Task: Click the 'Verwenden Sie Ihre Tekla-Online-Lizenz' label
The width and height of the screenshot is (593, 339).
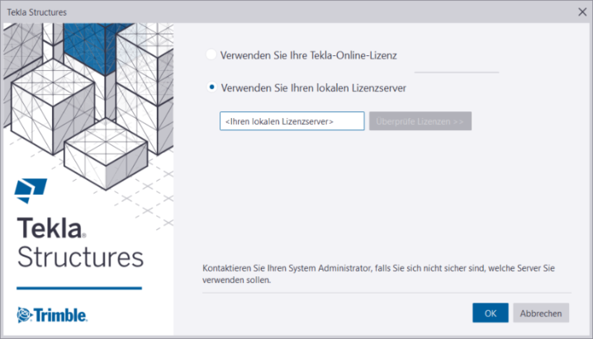Action: pos(309,55)
